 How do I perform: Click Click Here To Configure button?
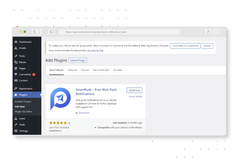coord(185,46)
